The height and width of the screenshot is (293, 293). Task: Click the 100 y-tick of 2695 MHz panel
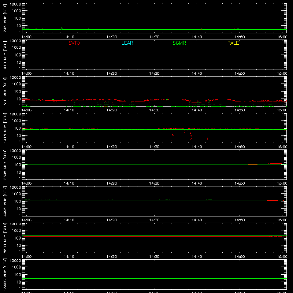pos(18,165)
